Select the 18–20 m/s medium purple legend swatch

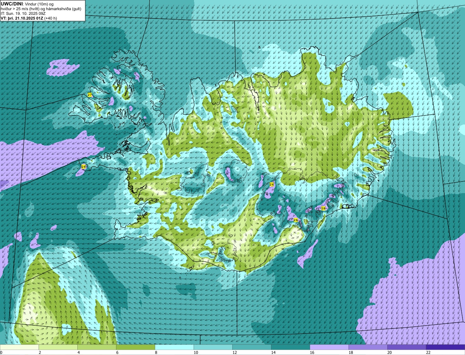pos(368,347)
